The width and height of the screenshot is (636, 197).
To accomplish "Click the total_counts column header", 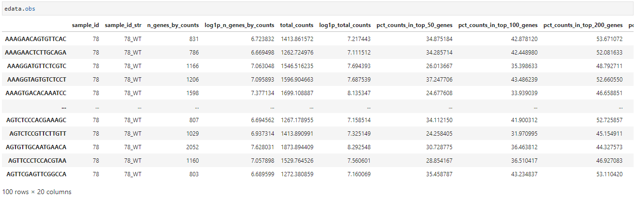I will click(297, 25).
